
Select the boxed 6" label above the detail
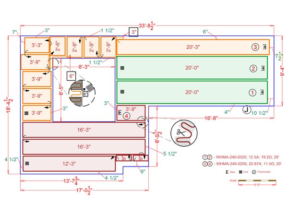click(x=72, y=76)
